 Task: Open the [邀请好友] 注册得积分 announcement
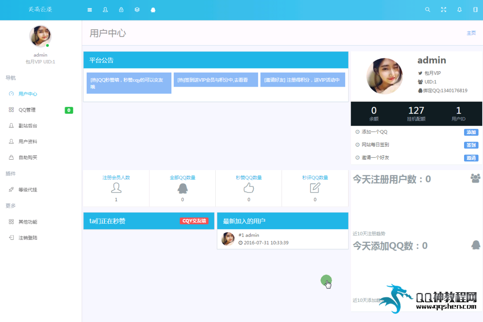click(302, 80)
